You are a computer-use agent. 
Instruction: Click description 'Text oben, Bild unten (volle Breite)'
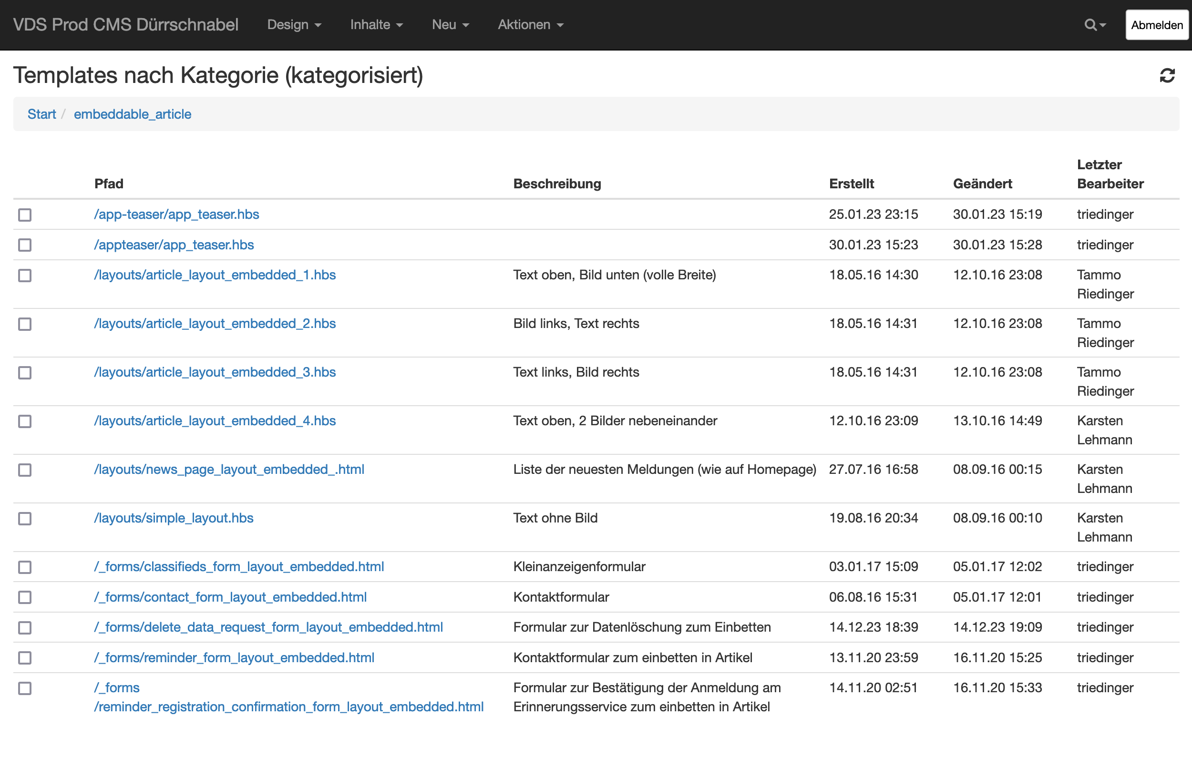point(614,275)
